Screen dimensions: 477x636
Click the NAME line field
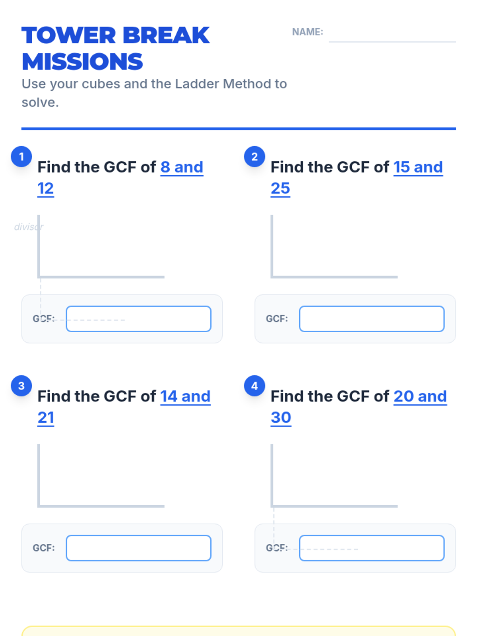pyautogui.click(x=392, y=33)
